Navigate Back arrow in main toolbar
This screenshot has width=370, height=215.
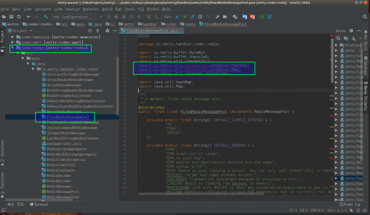[x=28, y=17]
